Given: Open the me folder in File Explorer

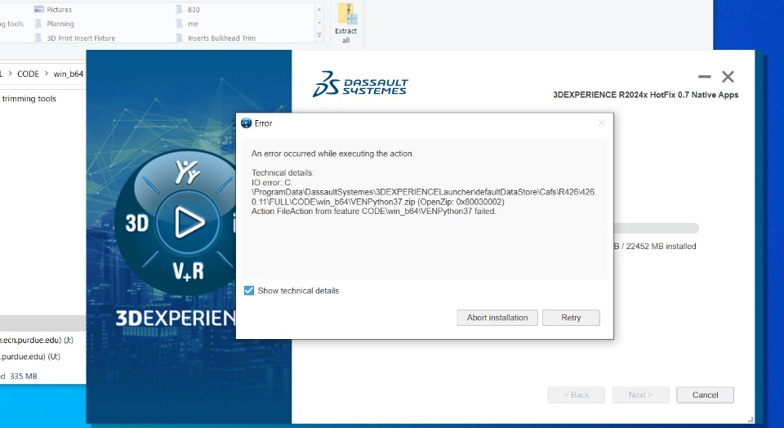Looking at the screenshot, I should [187, 24].
